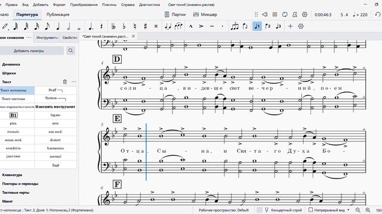Delete the Текст palette with trash icon
The height and width of the screenshot is (214, 382).
(65, 82)
